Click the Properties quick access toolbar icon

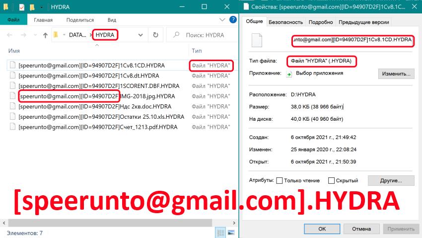(21, 7)
